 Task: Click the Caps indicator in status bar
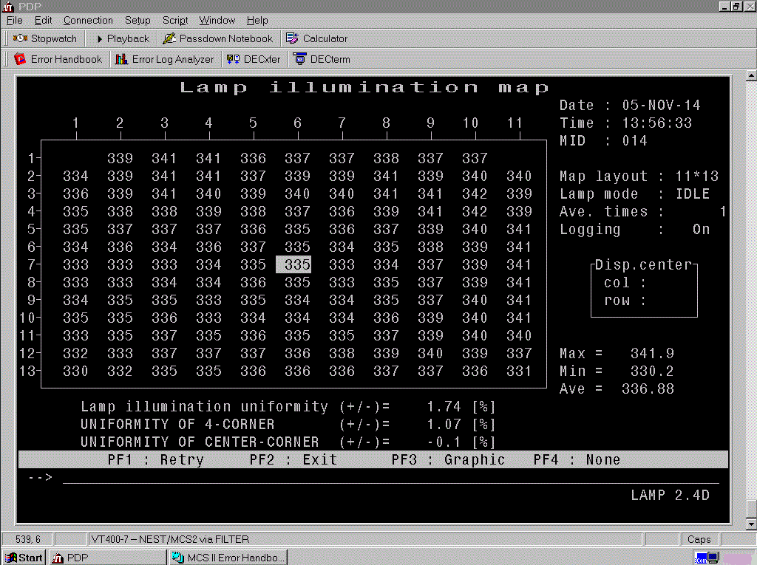699,539
